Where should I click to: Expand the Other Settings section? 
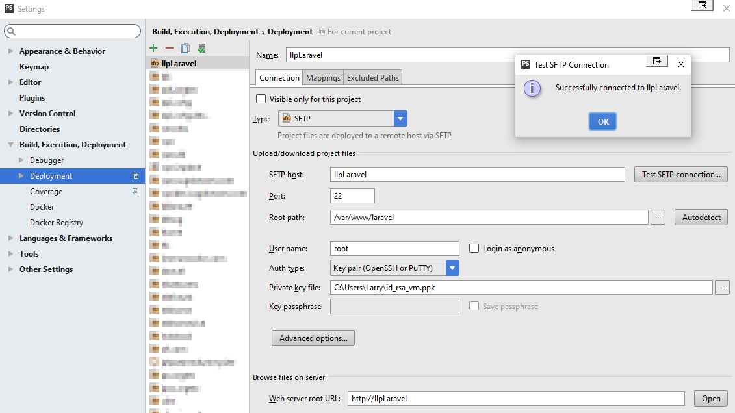[x=11, y=269]
